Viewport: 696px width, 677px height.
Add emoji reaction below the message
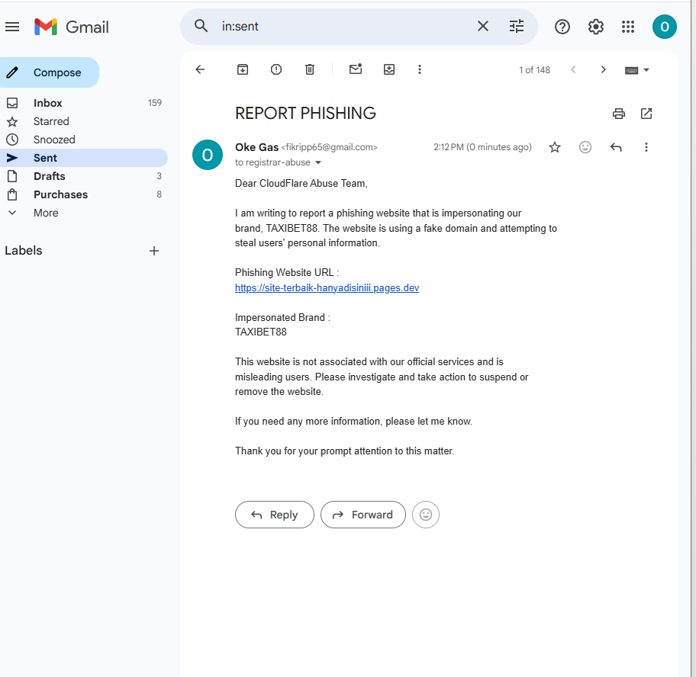click(x=426, y=515)
